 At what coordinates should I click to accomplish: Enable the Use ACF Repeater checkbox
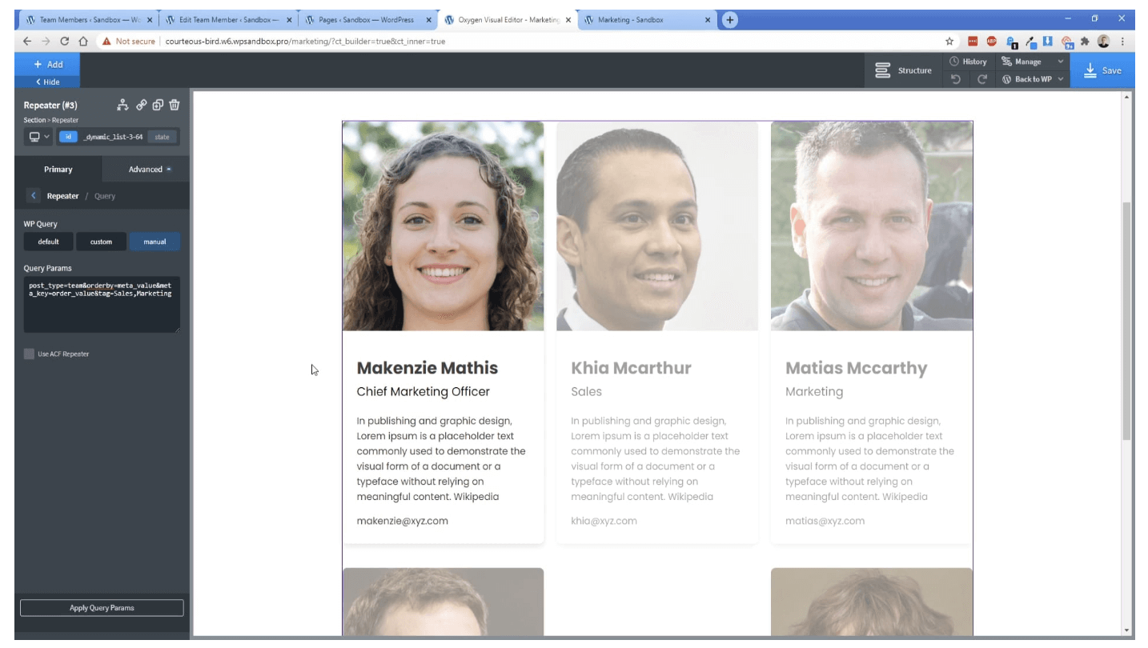(30, 354)
